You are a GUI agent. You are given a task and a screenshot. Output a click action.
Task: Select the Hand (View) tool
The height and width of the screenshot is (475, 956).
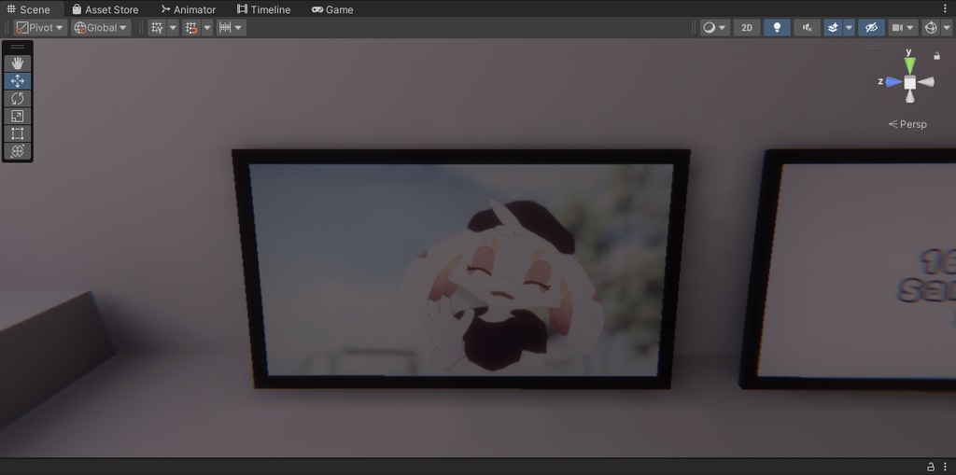pyautogui.click(x=17, y=63)
